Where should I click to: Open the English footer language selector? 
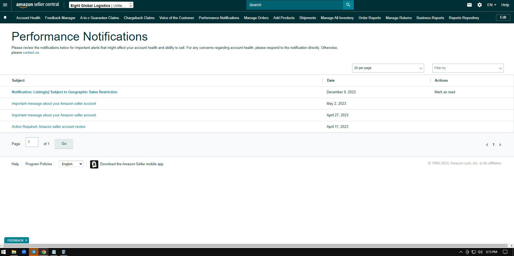coord(71,164)
